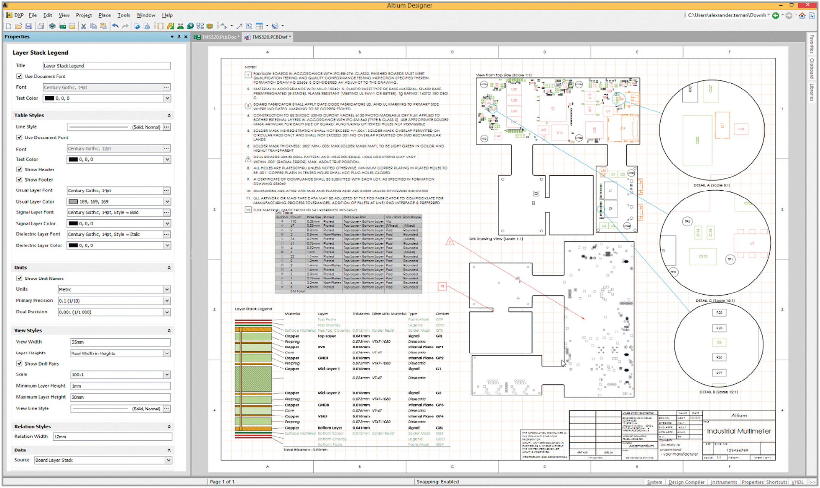This screenshot has height=488, width=820.
Task: Pick the Usual Layer Color gray swatch
Action: [73, 202]
